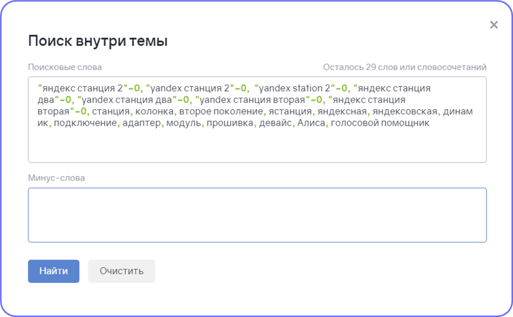The width and height of the screenshot is (513, 317).
Task: Click the Найти button
Action: (x=54, y=271)
